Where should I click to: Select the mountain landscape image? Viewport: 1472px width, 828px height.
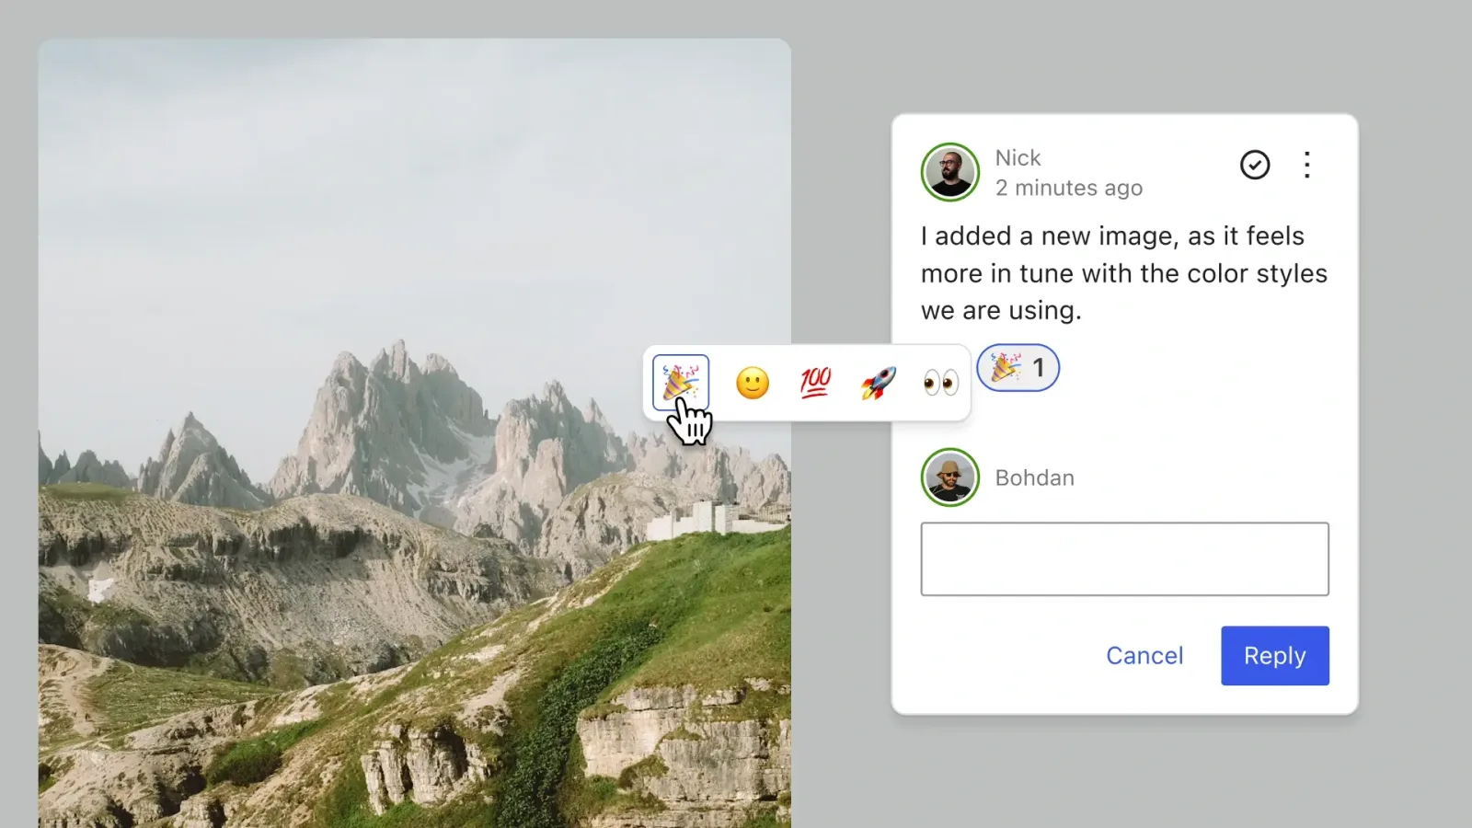(414, 432)
